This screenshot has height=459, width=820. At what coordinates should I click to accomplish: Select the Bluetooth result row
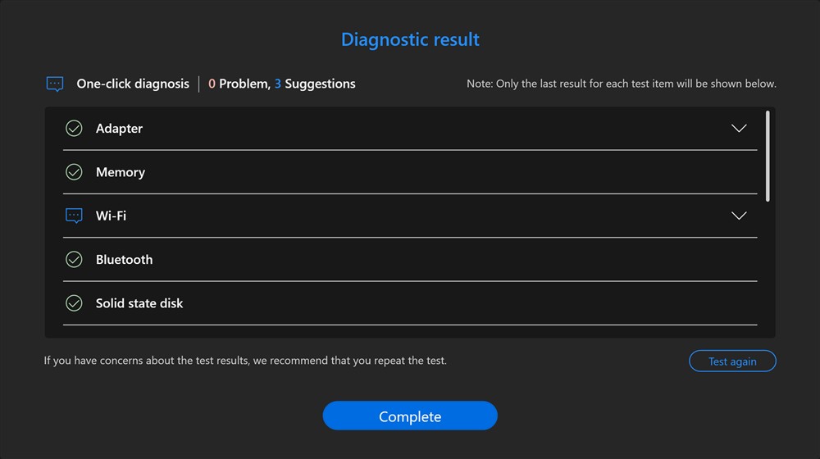(x=410, y=259)
